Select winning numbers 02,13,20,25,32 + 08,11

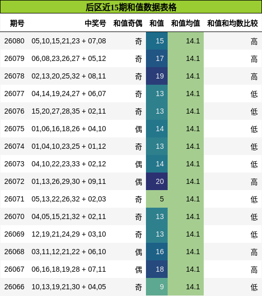click(69, 76)
